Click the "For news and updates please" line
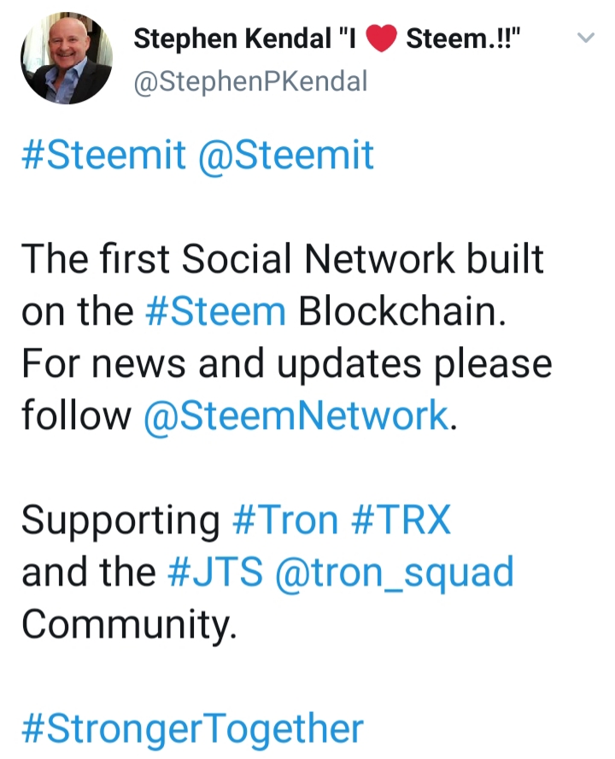 pyautogui.click(x=286, y=364)
